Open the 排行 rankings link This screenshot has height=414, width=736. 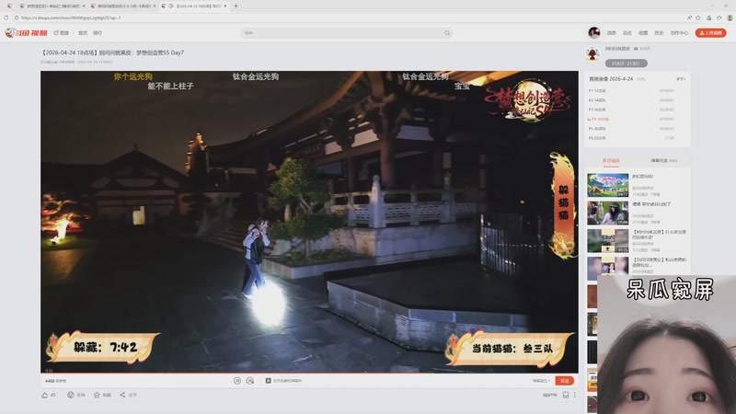click(x=98, y=33)
